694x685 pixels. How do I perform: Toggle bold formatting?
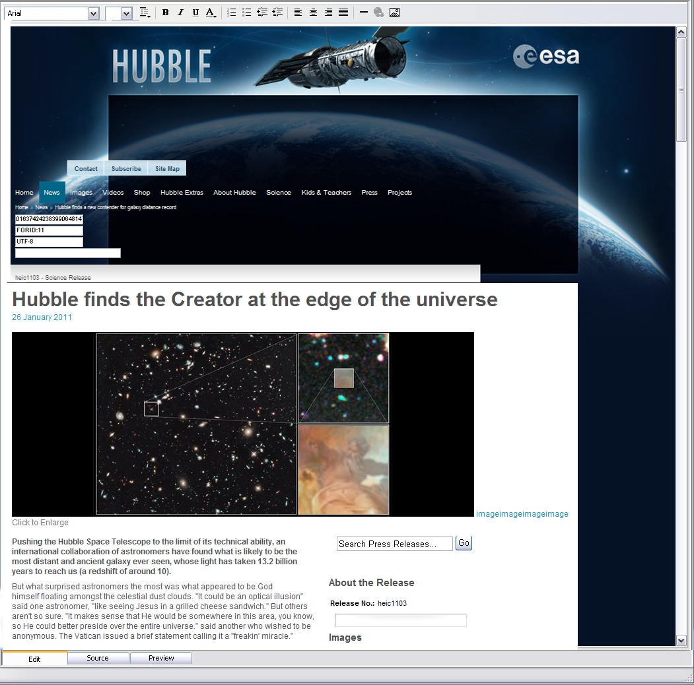[166, 13]
